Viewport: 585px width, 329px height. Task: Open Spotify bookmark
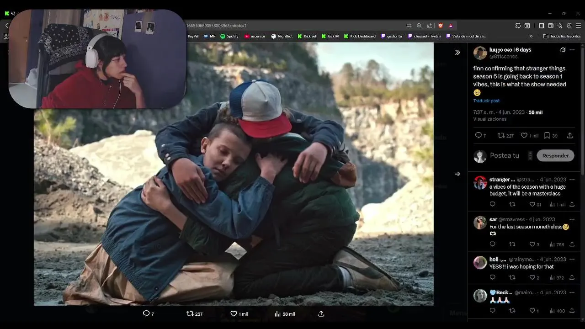229,36
